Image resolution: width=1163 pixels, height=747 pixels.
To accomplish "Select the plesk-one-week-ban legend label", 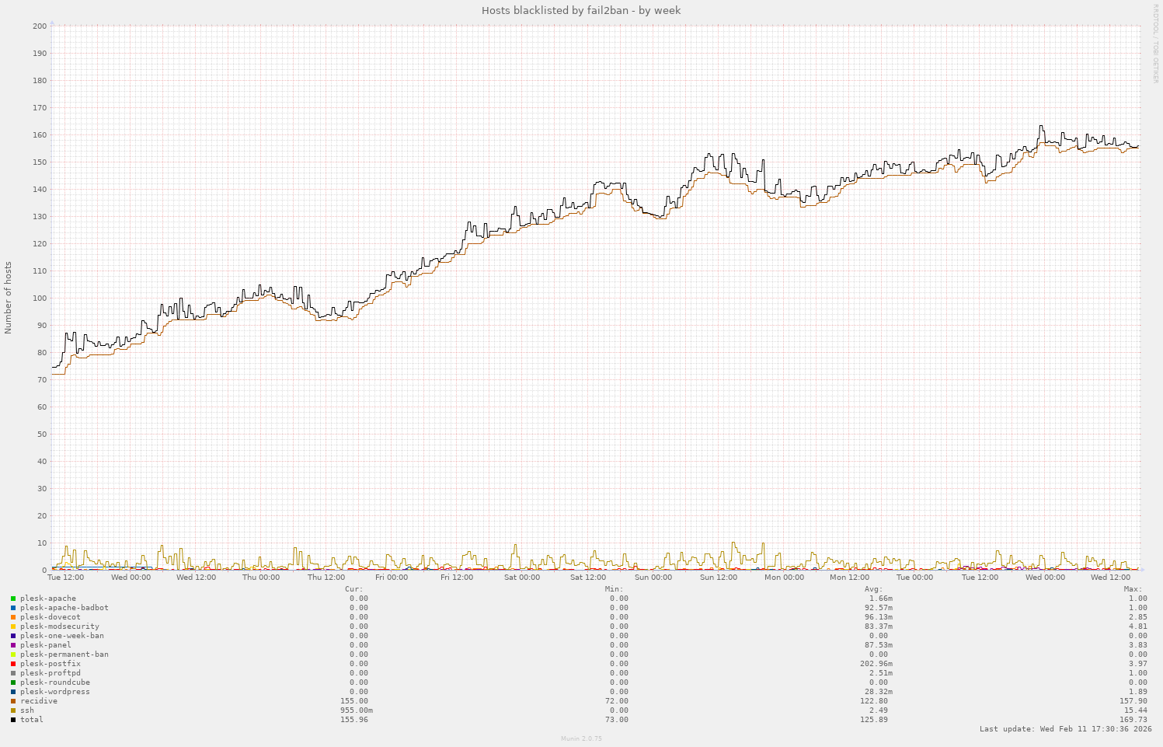I will pyautogui.click(x=62, y=636).
